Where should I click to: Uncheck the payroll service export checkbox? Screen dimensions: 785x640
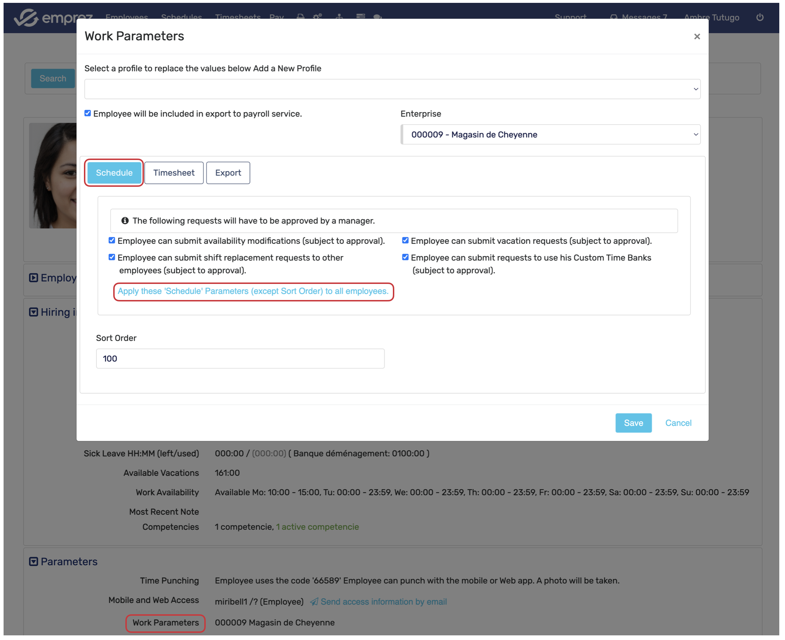[x=88, y=113]
